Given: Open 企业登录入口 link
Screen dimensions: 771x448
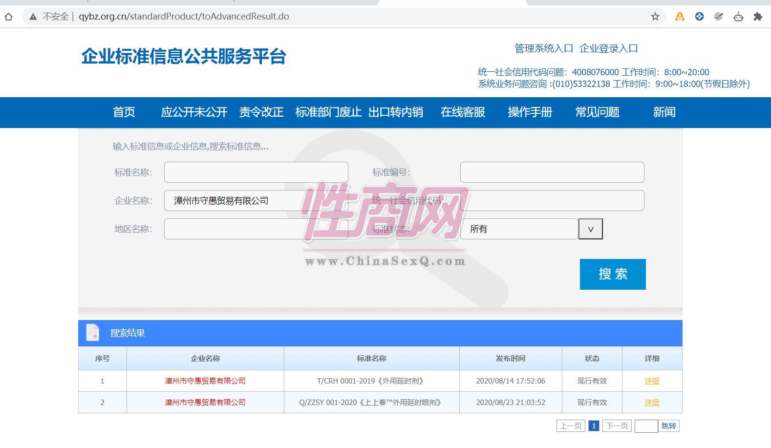Looking at the screenshot, I should click(x=608, y=48).
